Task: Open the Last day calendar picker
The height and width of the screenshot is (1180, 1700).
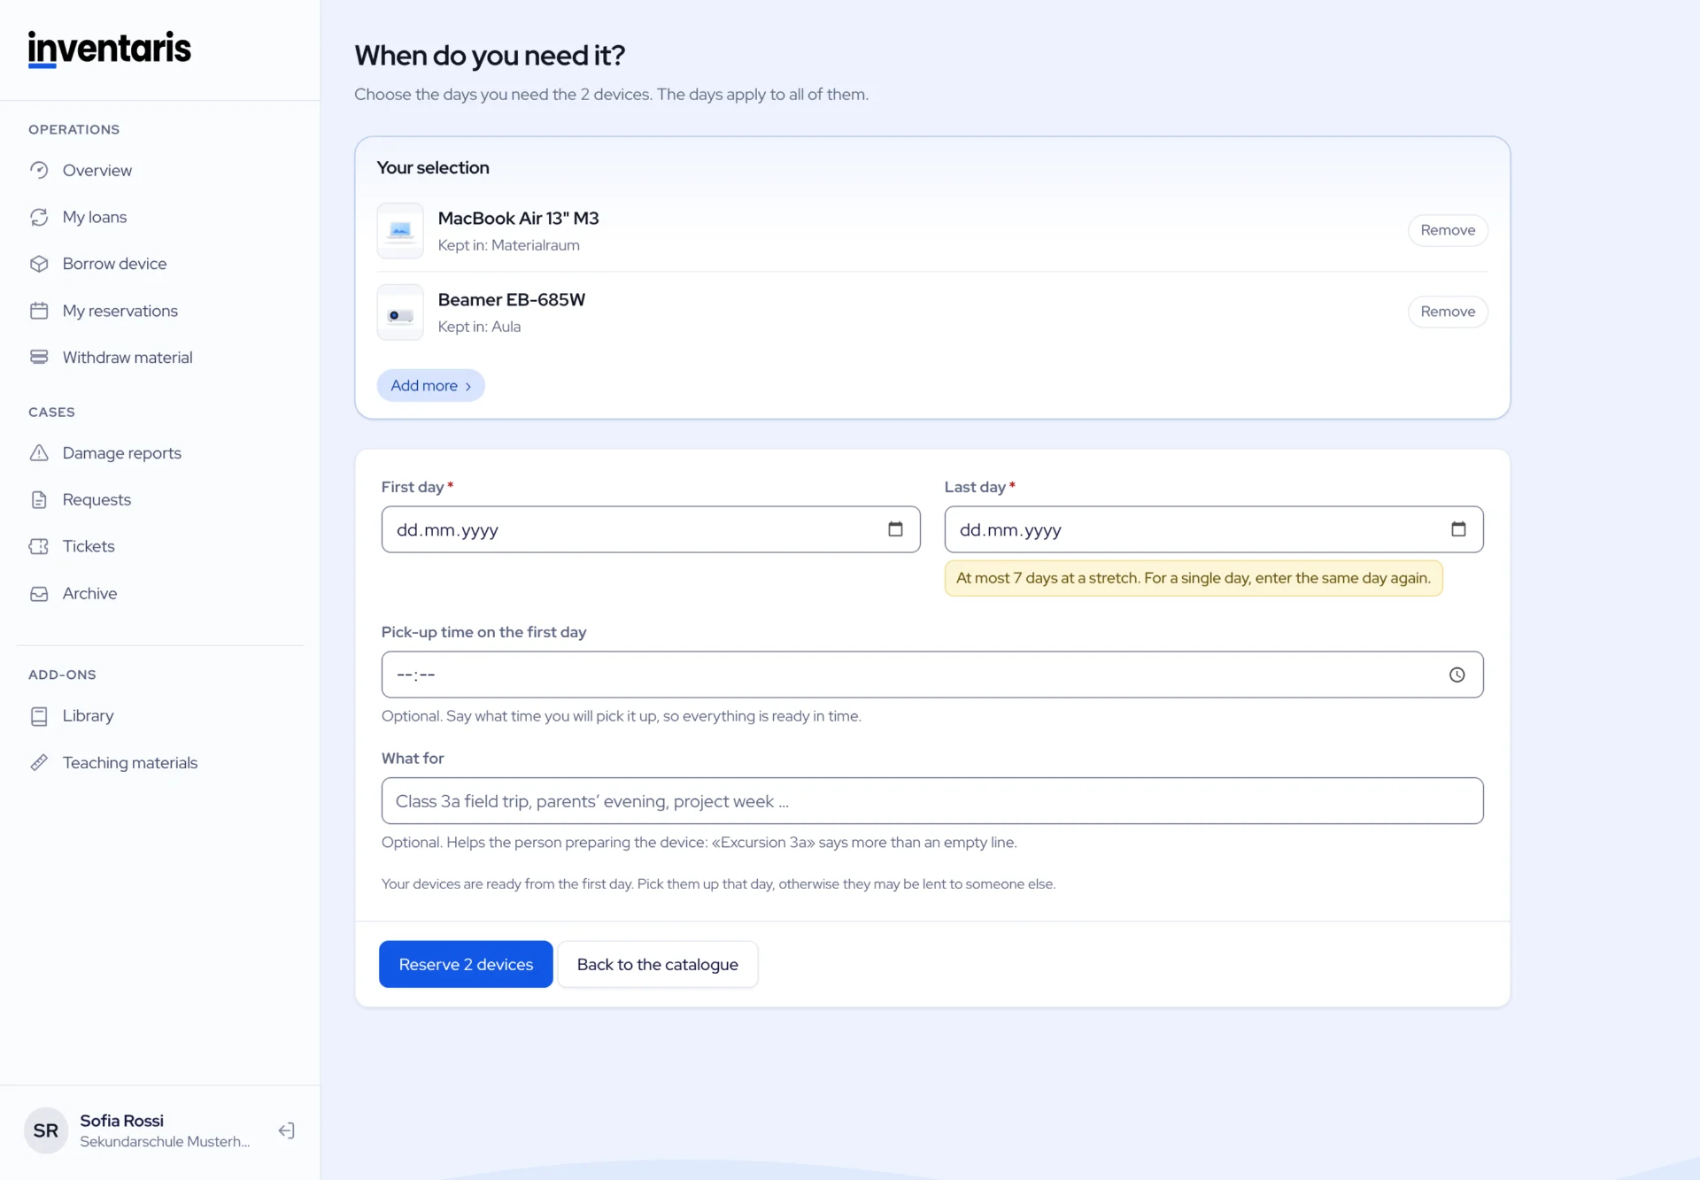Action: 1458,529
